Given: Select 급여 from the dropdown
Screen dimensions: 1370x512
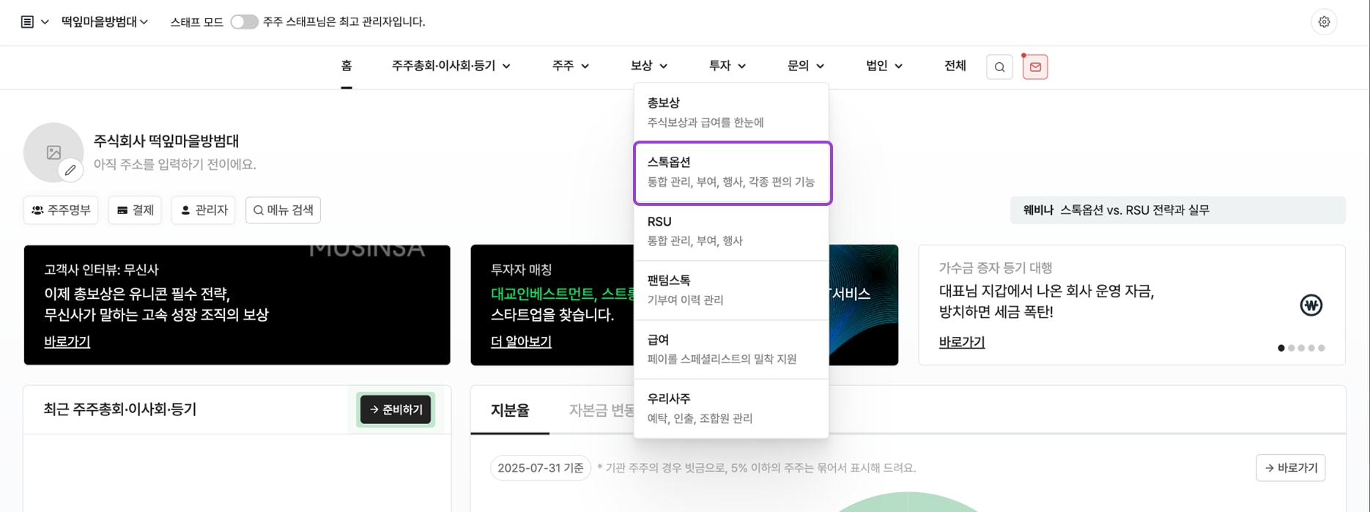Looking at the screenshot, I should point(731,349).
